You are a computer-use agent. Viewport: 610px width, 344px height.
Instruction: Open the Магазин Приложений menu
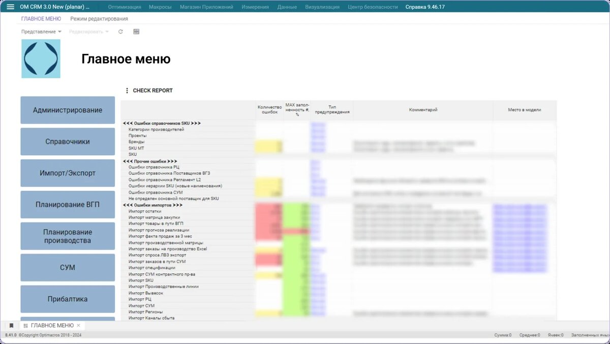click(205, 7)
